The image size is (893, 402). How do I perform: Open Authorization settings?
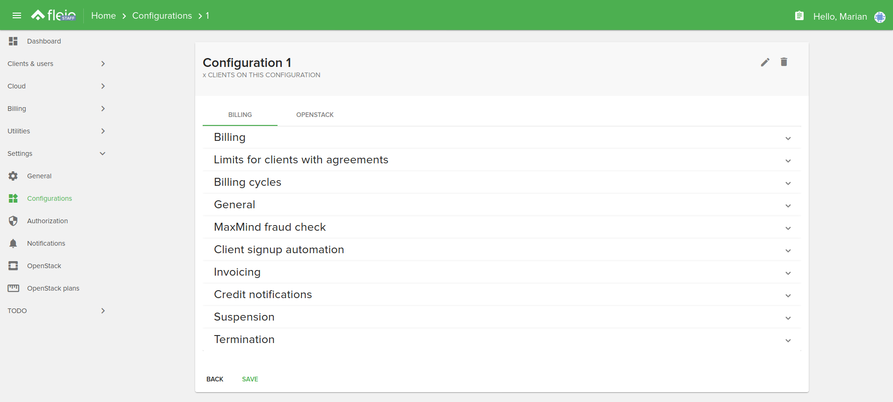(47, 221)
